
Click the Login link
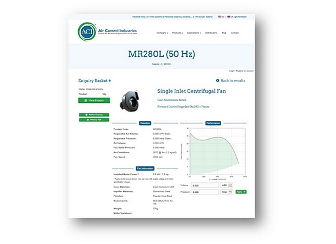(x=232, y=71)
